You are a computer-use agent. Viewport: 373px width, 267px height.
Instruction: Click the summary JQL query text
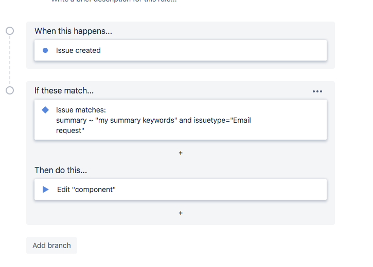(x=153, y=120)
